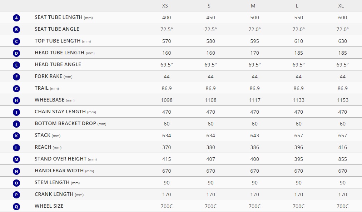Viewport: 362px width, 212px height.
Task: Select the Q icon beside Wheel Size
Action: click(x=16, y=206)
